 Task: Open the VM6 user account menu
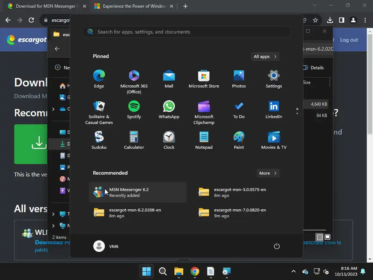pyautogui.click(x=106, y=246)
